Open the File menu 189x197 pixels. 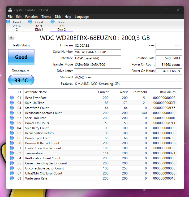pos(10,17)
